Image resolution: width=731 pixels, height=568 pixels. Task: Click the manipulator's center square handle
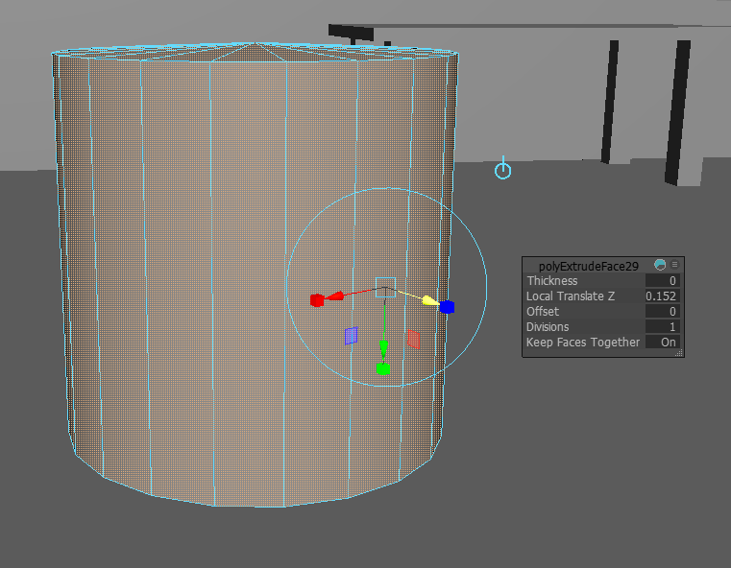[385, 285]
